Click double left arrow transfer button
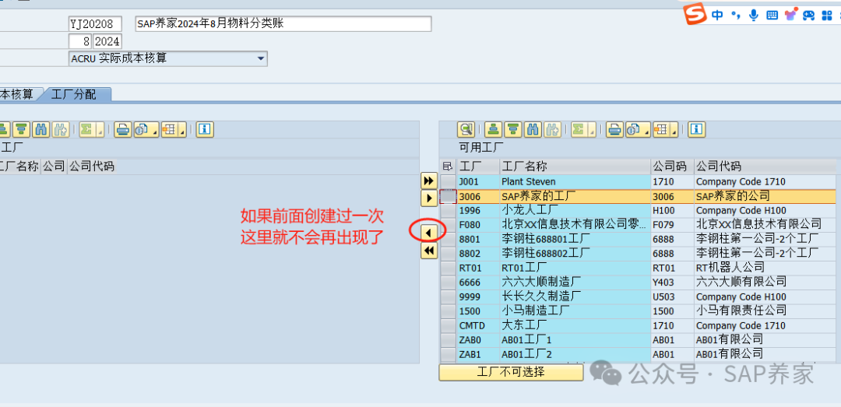Viewport: 841px width, 407px height. (429, 251)
